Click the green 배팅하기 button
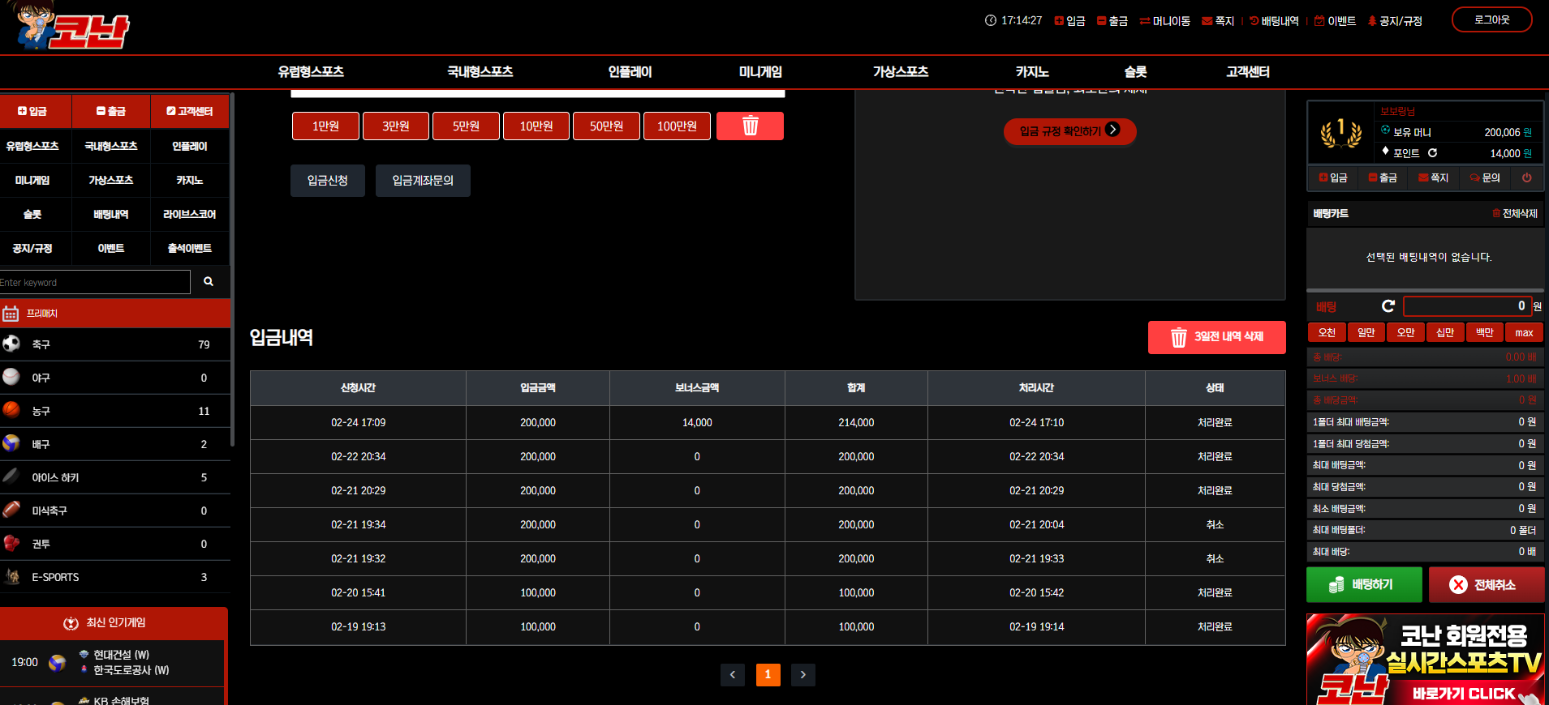The image size is (1549, 705). click(x=1364, y=584)
